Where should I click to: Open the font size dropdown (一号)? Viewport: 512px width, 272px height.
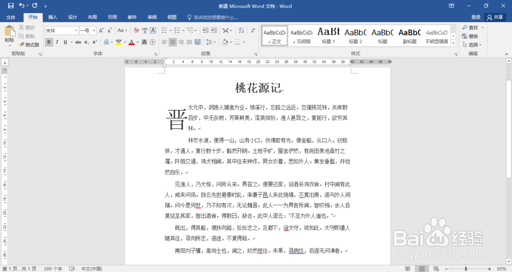(94, 30)
